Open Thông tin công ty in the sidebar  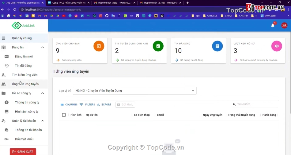click(x=24, y=102)
